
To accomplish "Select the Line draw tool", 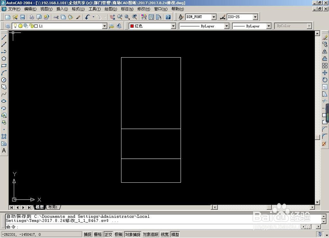I will click(x=4, y=37).
